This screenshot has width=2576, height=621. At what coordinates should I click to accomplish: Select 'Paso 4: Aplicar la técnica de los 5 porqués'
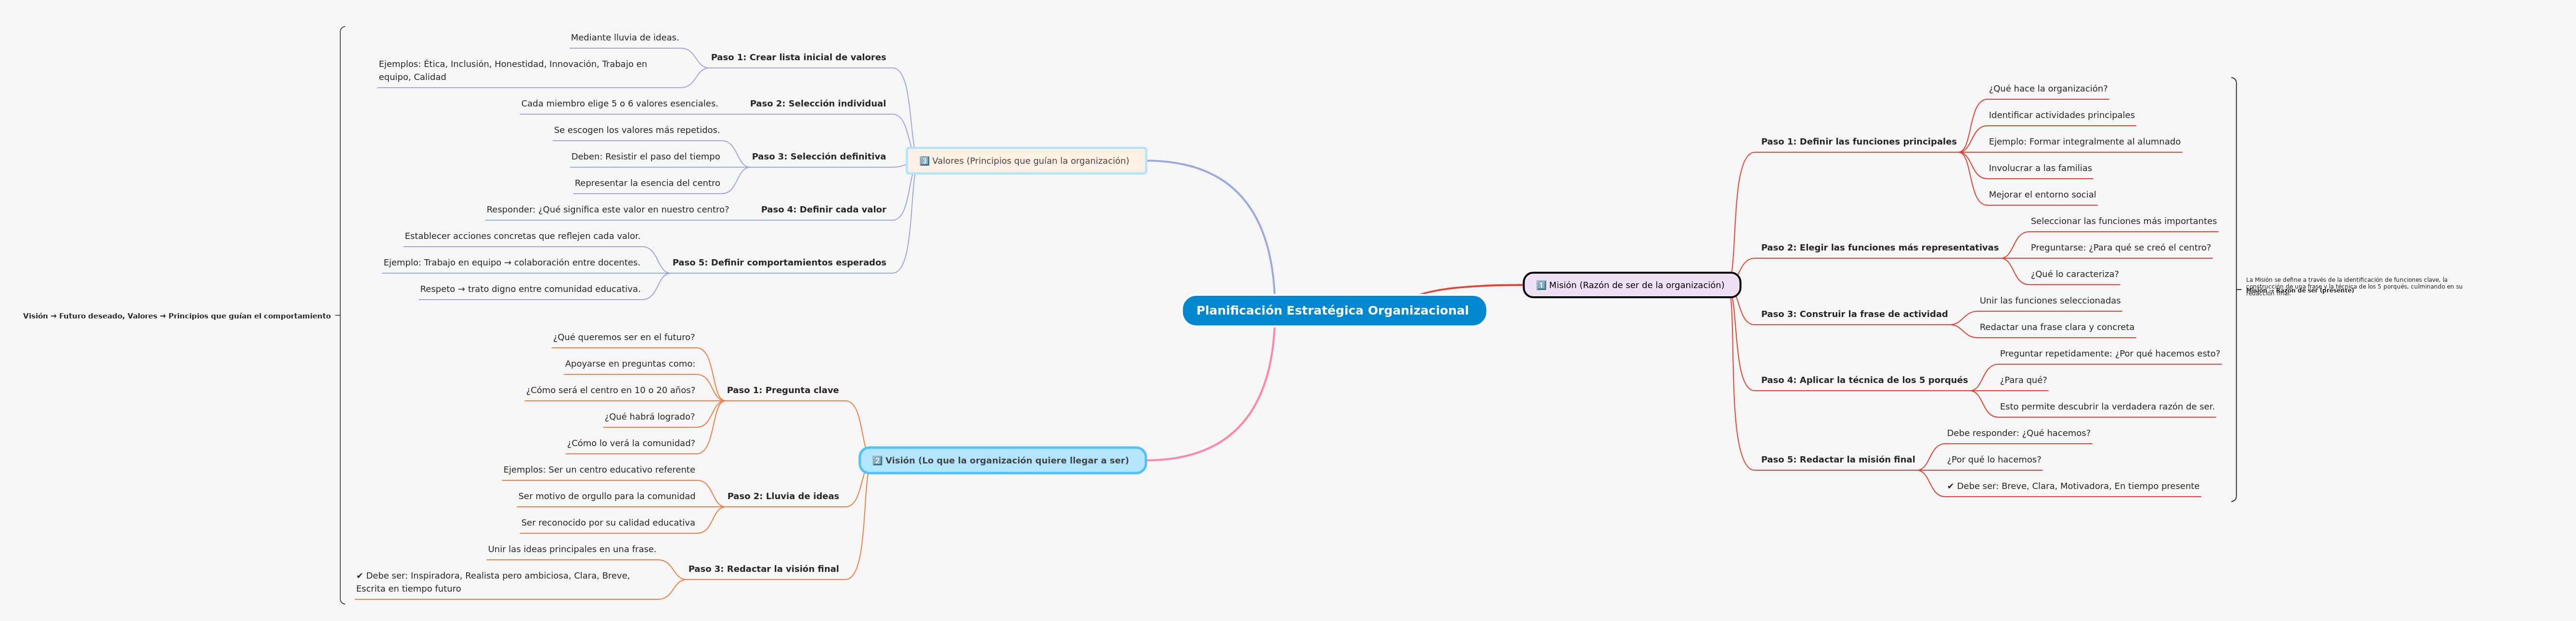pos(1864,380)
